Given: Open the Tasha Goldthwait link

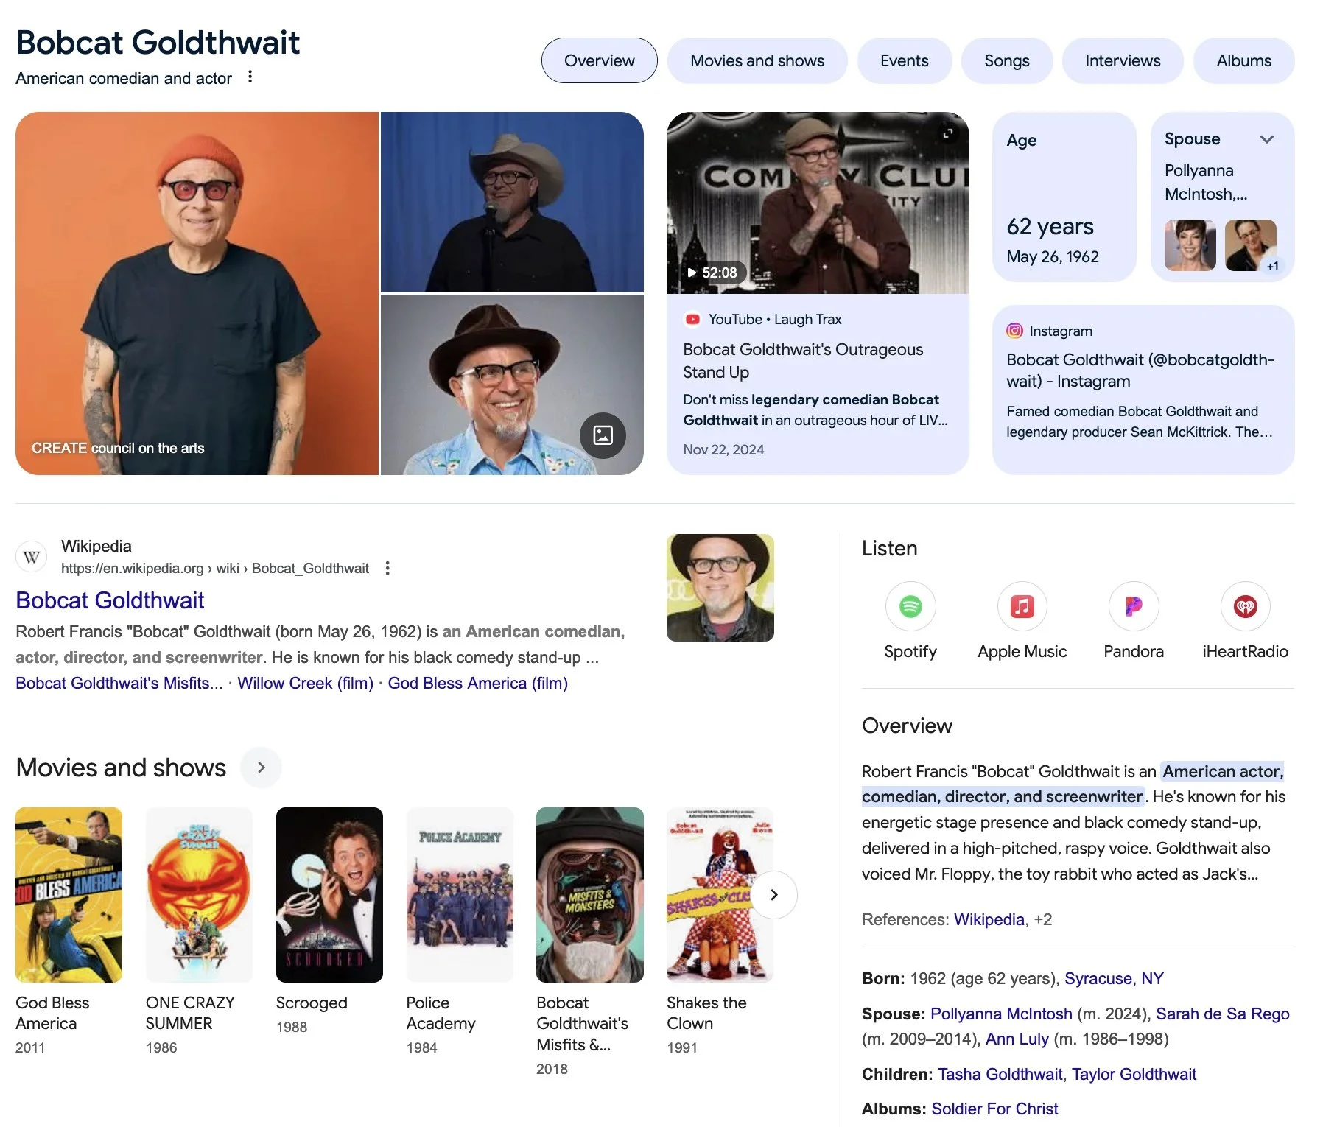Looking at the screenshot, I should tap(1000, 1074).
